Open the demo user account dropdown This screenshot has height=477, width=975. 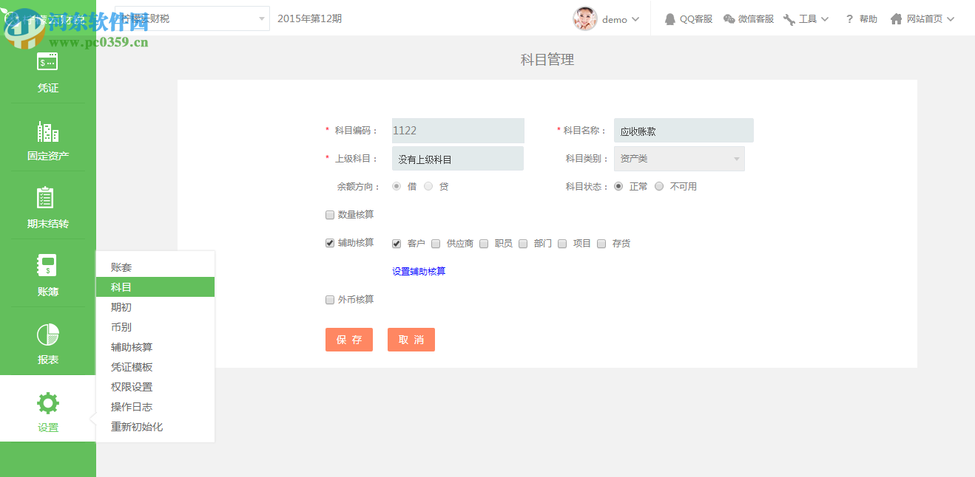tap(607, 18)
